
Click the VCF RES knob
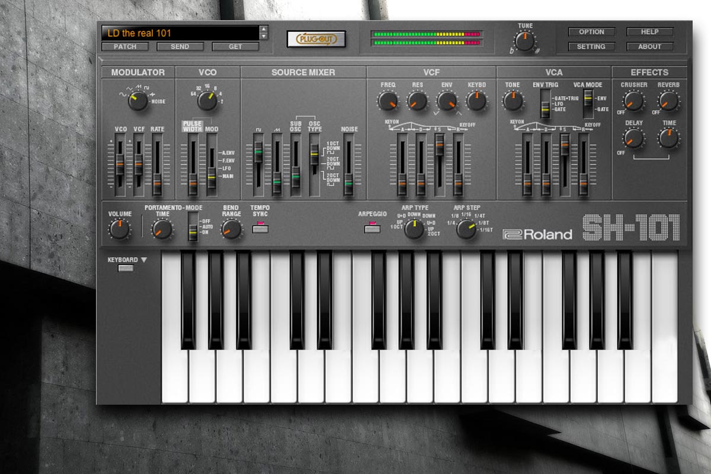point(418,101)
